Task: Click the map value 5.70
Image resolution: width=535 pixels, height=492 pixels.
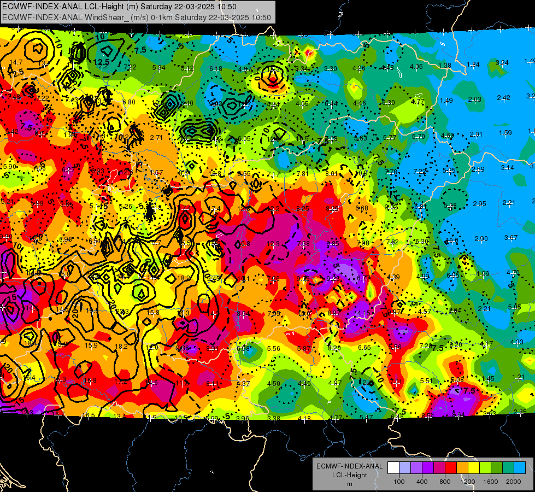Action: tap(418, 137)
